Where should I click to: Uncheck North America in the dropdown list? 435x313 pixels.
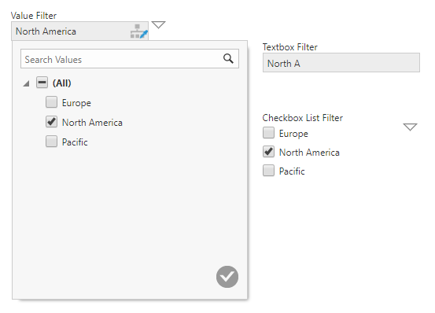tap(52, 122)
